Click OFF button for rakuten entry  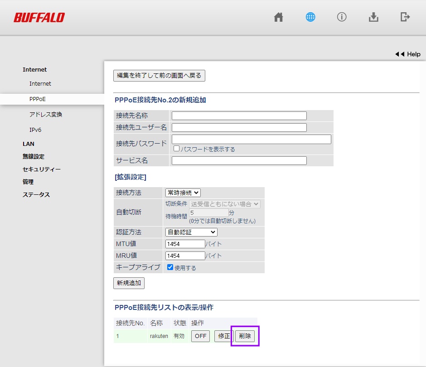click(x=200, y=336)
